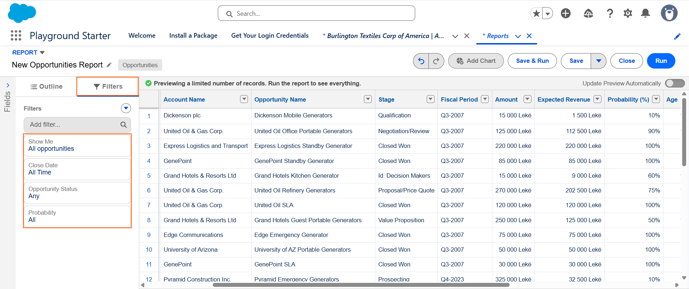
Task: Open the App Launcher dots grid
Action: [x=16, y=36]
